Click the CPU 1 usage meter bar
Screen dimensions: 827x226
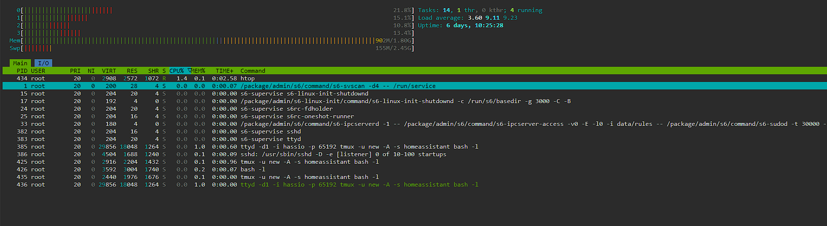click(x=216, y=18)
